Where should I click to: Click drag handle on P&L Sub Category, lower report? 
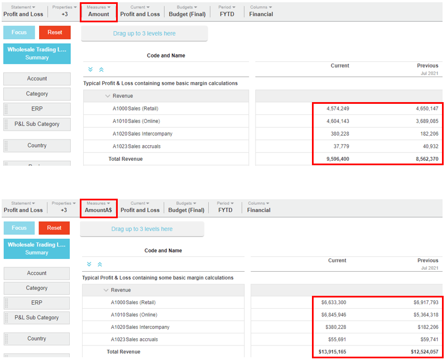[x=7, y=318]
